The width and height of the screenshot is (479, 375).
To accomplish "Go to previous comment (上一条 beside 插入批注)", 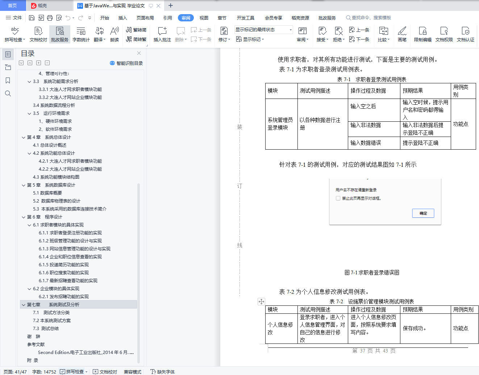I will pyautogui.click(x=201, y=30).
